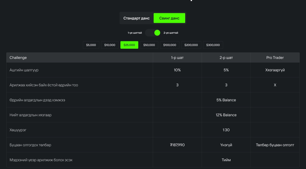Click the 2-р шат column header
The height and width of the screenshot is (169, 306).
(x=226, y=58)
